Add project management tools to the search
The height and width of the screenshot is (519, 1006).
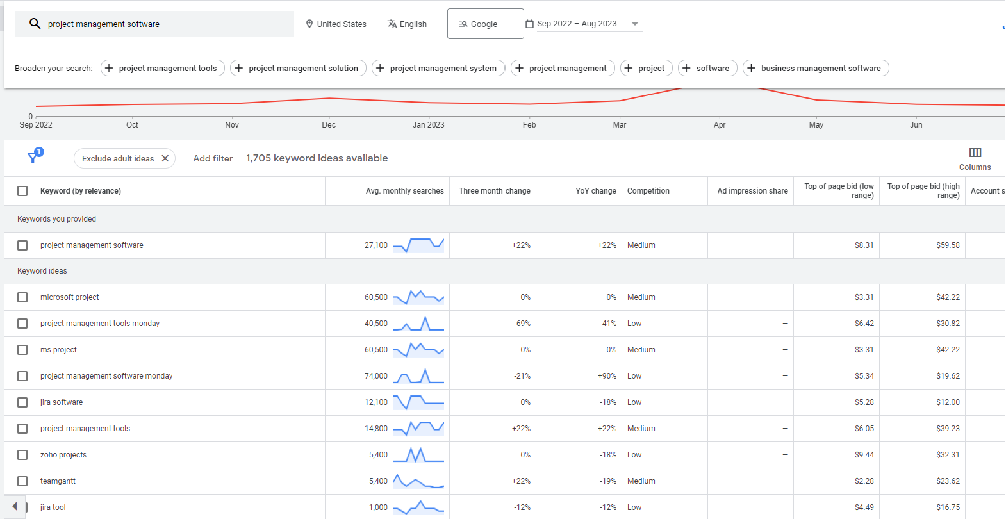(163, 68)
